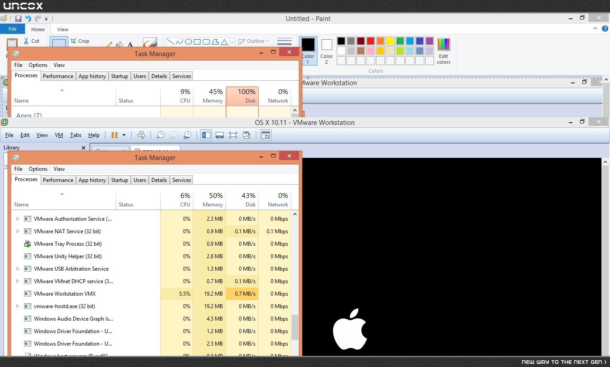
Task: Select Color 2 in Paint
Action: [326, 50]
